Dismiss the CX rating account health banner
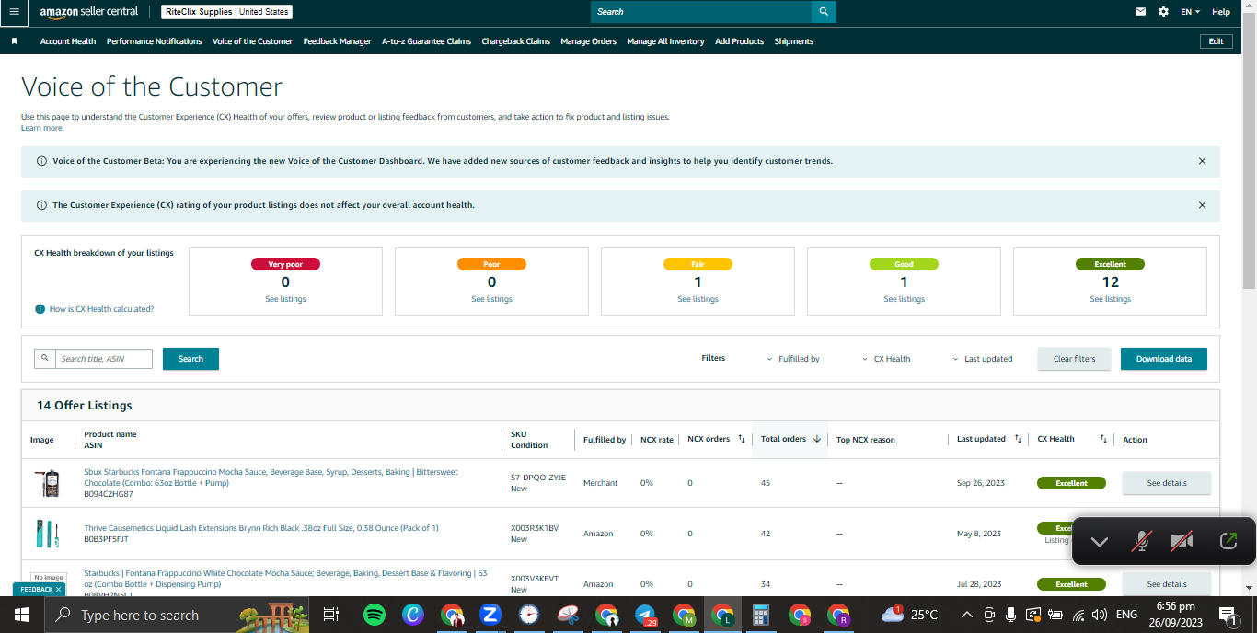Image resolution: width=1257 pixels, height=633 pixels. [x=1202, y=205]
